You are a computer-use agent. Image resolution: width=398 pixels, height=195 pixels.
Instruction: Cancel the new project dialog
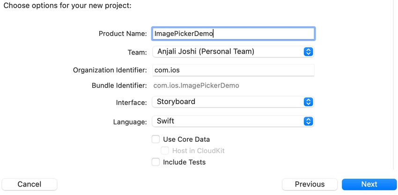29,184
